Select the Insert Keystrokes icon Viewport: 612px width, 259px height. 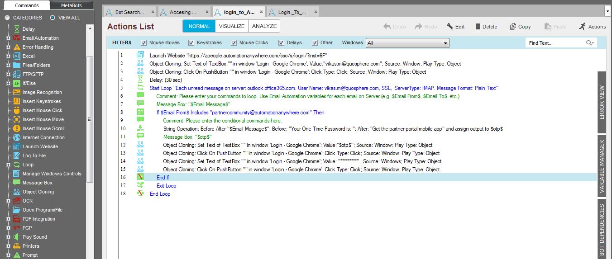tap(17, 101)
